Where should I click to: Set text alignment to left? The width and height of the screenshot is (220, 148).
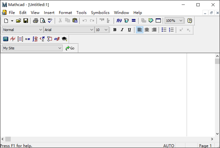(140, 30)
